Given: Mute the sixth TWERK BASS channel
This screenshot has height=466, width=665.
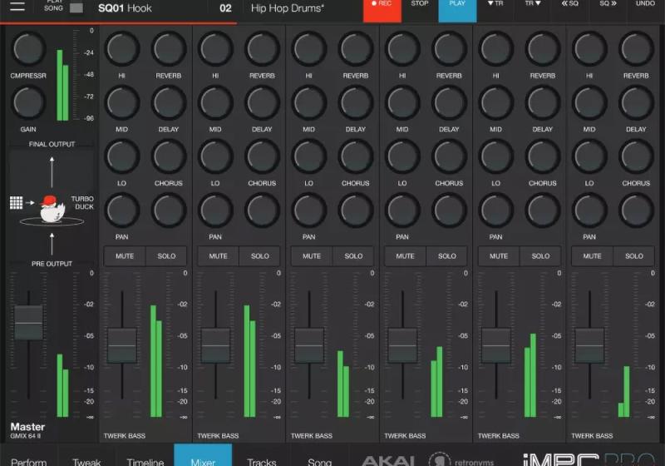Looking at the screenshot, I should point(592,256).
